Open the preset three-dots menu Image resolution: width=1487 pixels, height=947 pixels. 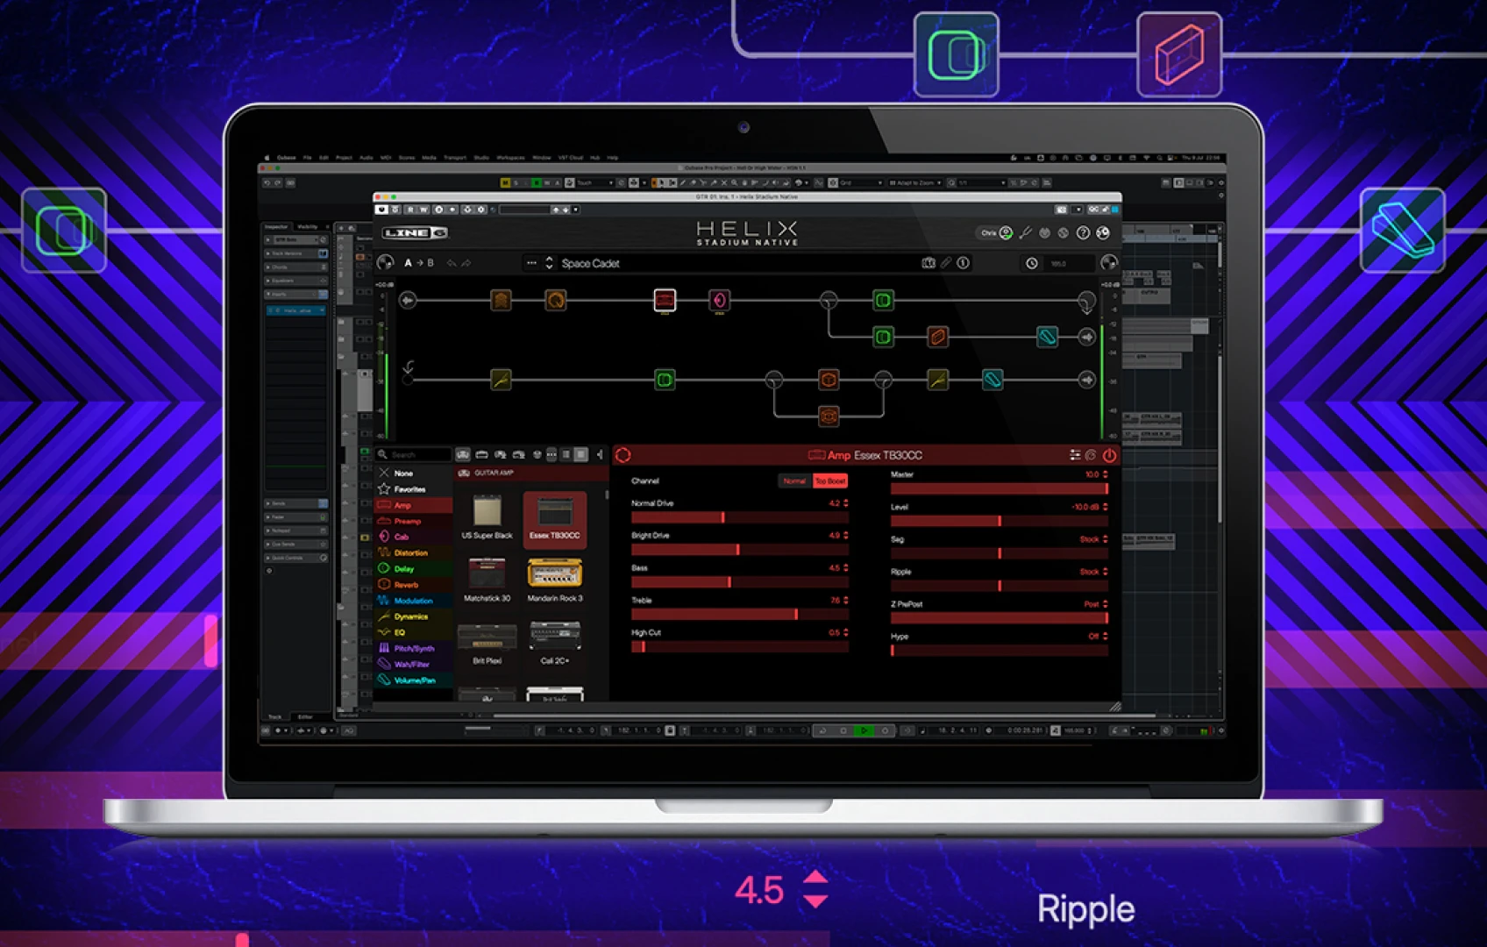coord(531,263)
